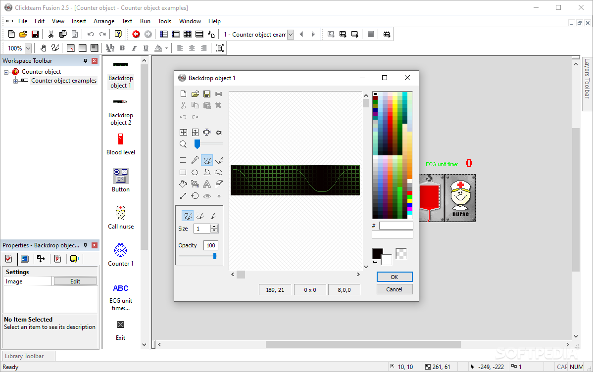The width and height of the screenshot is (593, 372).
Task: Open the Event editor grid icon
Action: coord(187,35)
